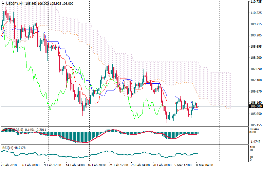Click the 107.180 price scale label
Image resolution: width=263 pixels, height=169 pixels.
pyautogui.click(x=256, y=80)
